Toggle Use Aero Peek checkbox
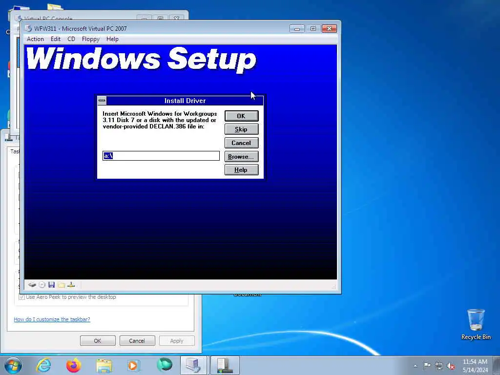Viewport: 500px width, 375px height. [x=21, y=297]
